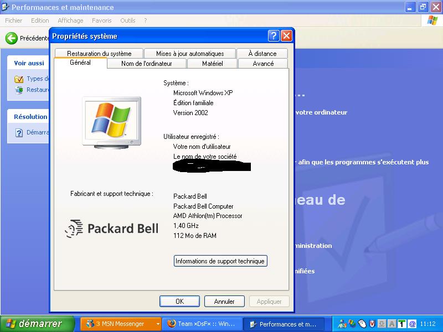Click Informations de support technique button
Viewport: 443px width, 332px height.
click(x=220, y=261)
